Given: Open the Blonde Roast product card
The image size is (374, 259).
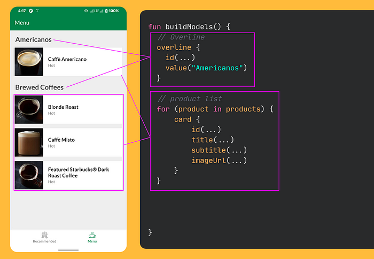Looking at the screenshot, I should [68, 109].
